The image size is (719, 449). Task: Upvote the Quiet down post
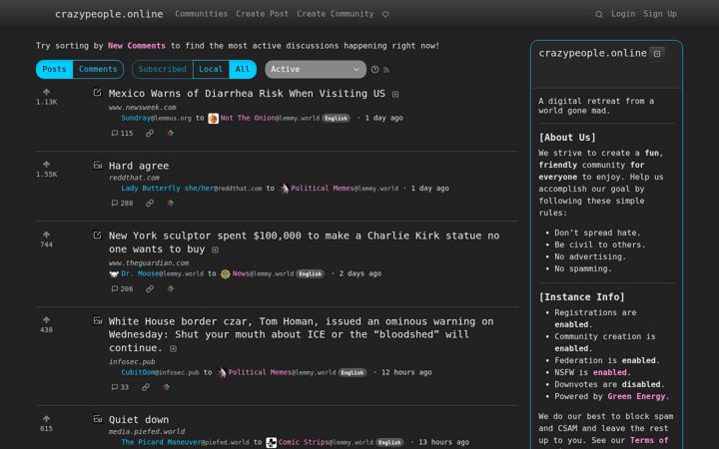coord(46,419)
